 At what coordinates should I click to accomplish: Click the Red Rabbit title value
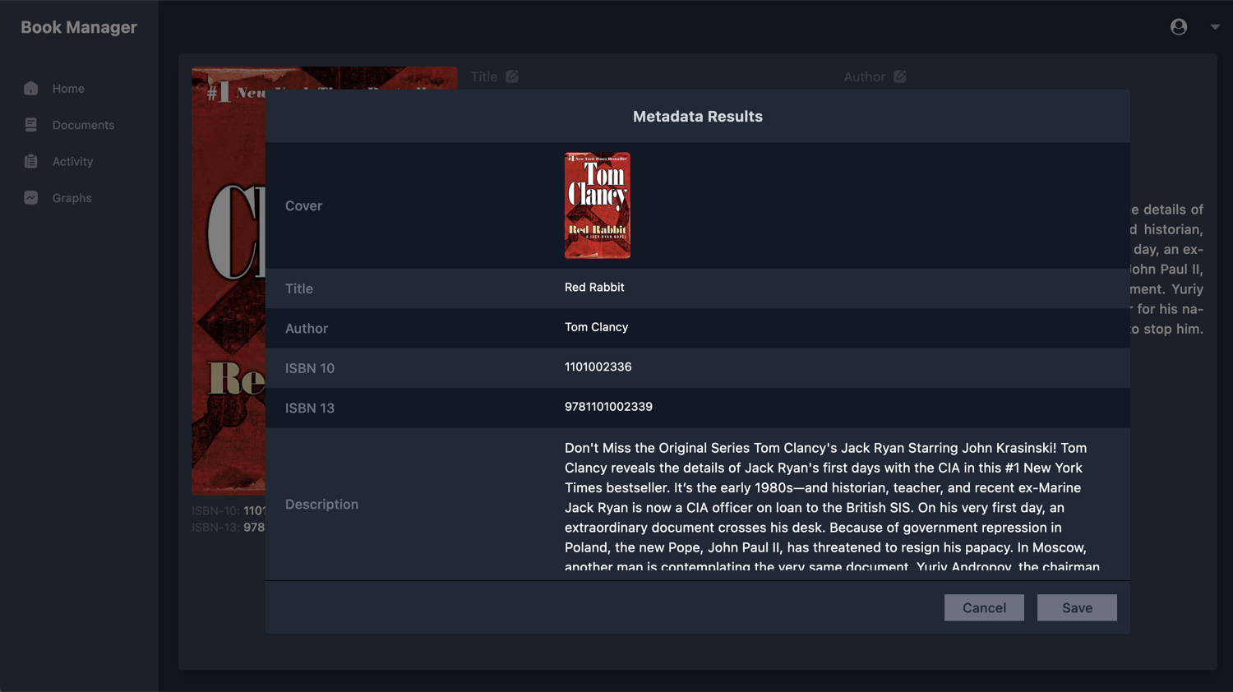pyautogui.click(x=594, y=288)
